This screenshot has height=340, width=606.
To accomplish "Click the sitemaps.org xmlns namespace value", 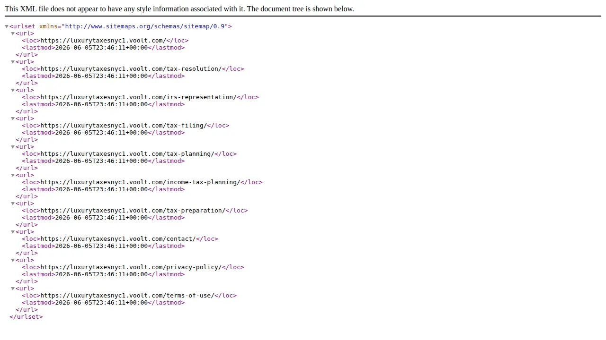I will pyautogui.click(x=144, y=26).
